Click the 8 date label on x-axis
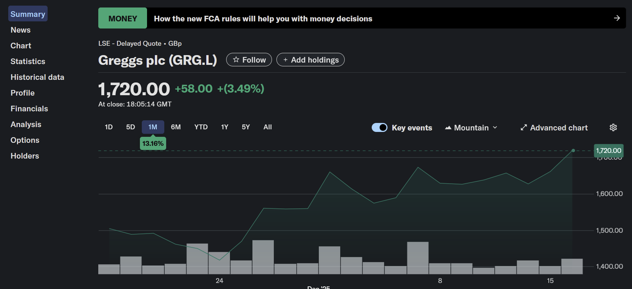The width and height of the screenshot is (632, 289). pos(440,281)
